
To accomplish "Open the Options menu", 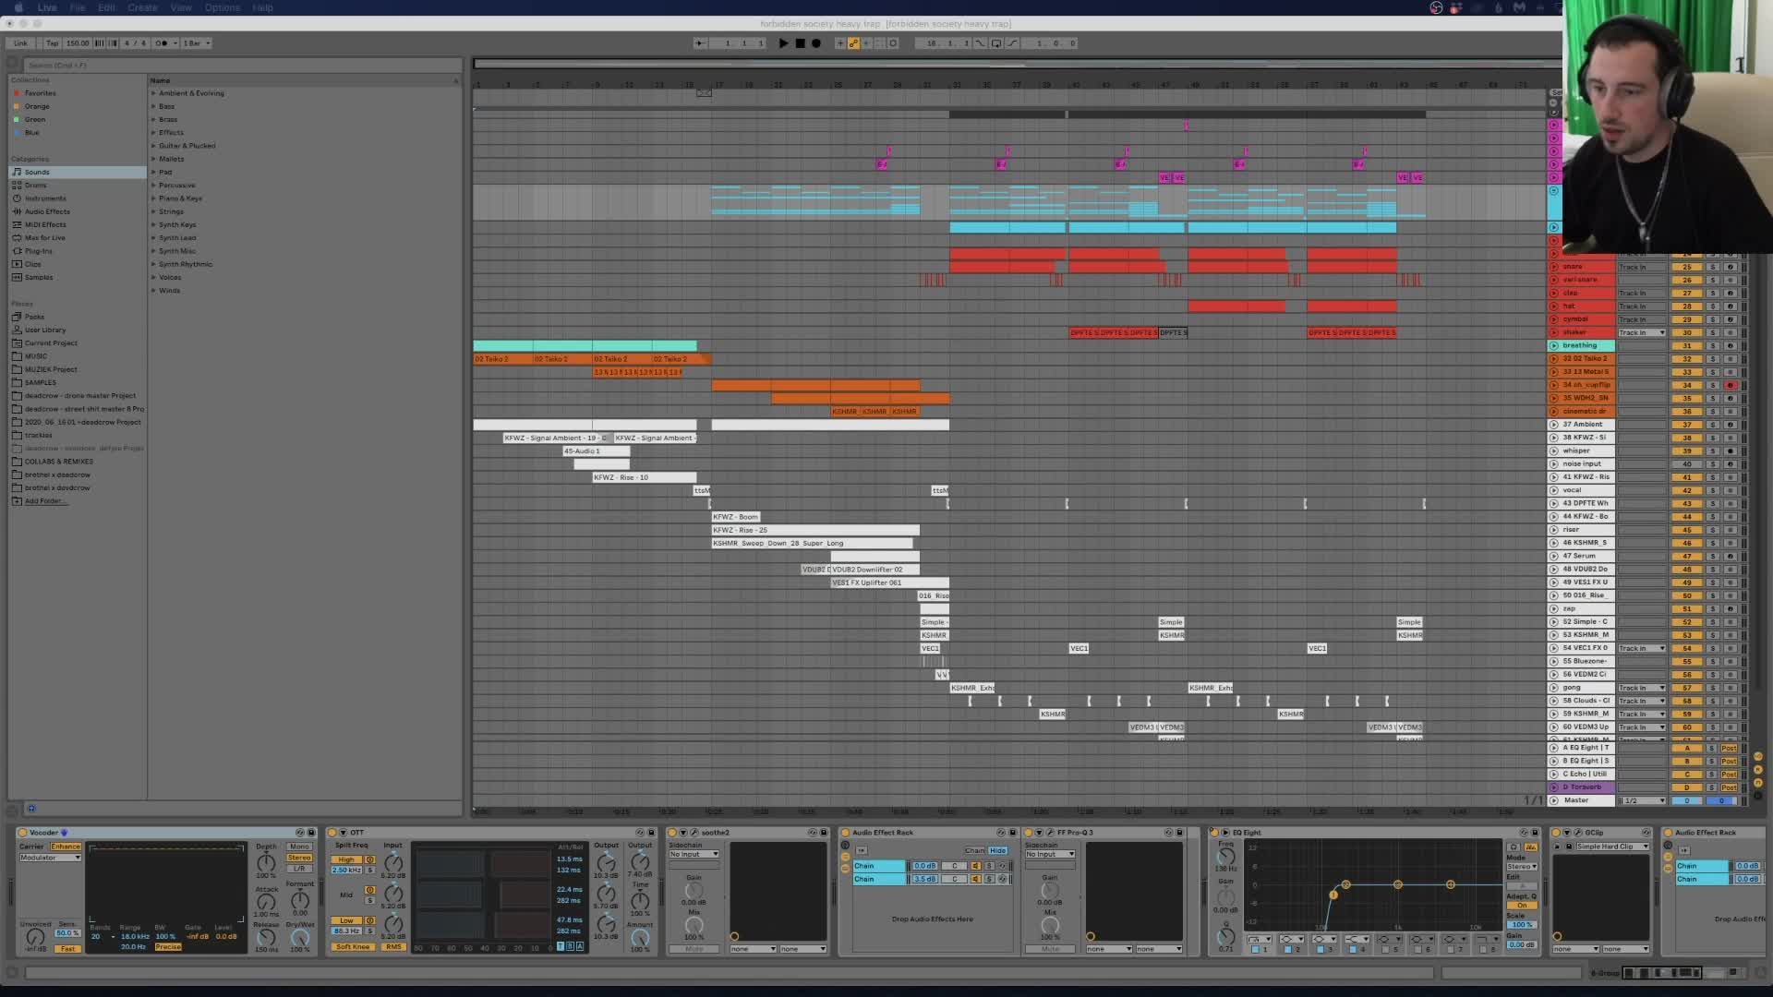I will click(223, 7).
